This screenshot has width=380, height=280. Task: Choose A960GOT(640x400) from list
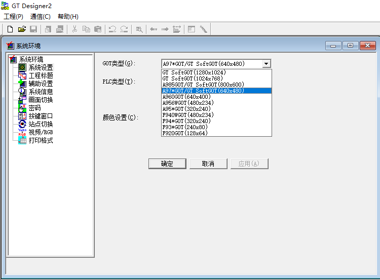click(216, 97)
